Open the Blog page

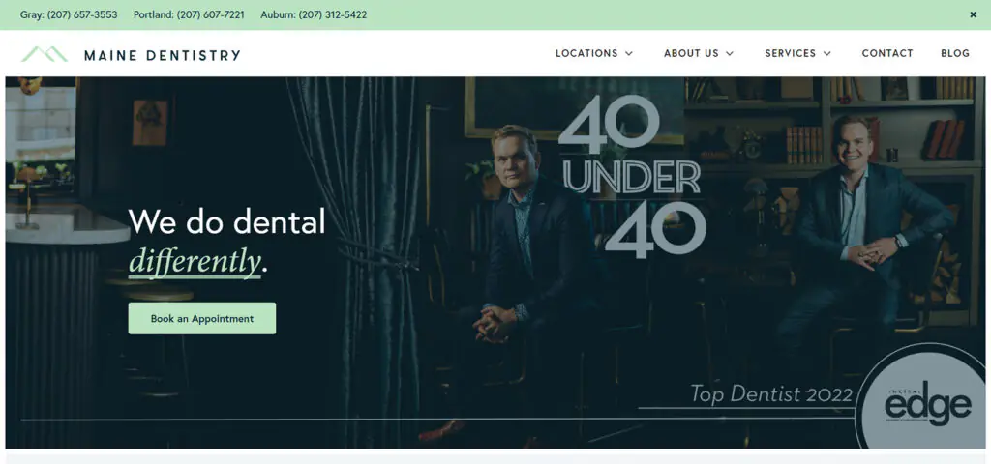click(x=955, y=54)
